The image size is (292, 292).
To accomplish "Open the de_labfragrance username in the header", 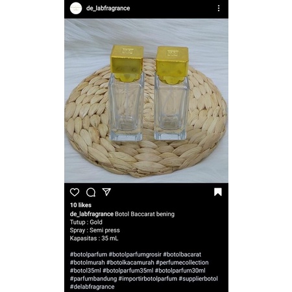I will 108,8.
